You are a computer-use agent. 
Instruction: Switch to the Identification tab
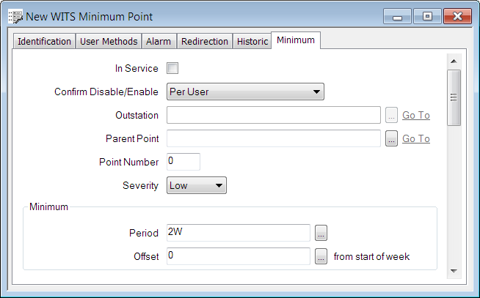point(44,42)
